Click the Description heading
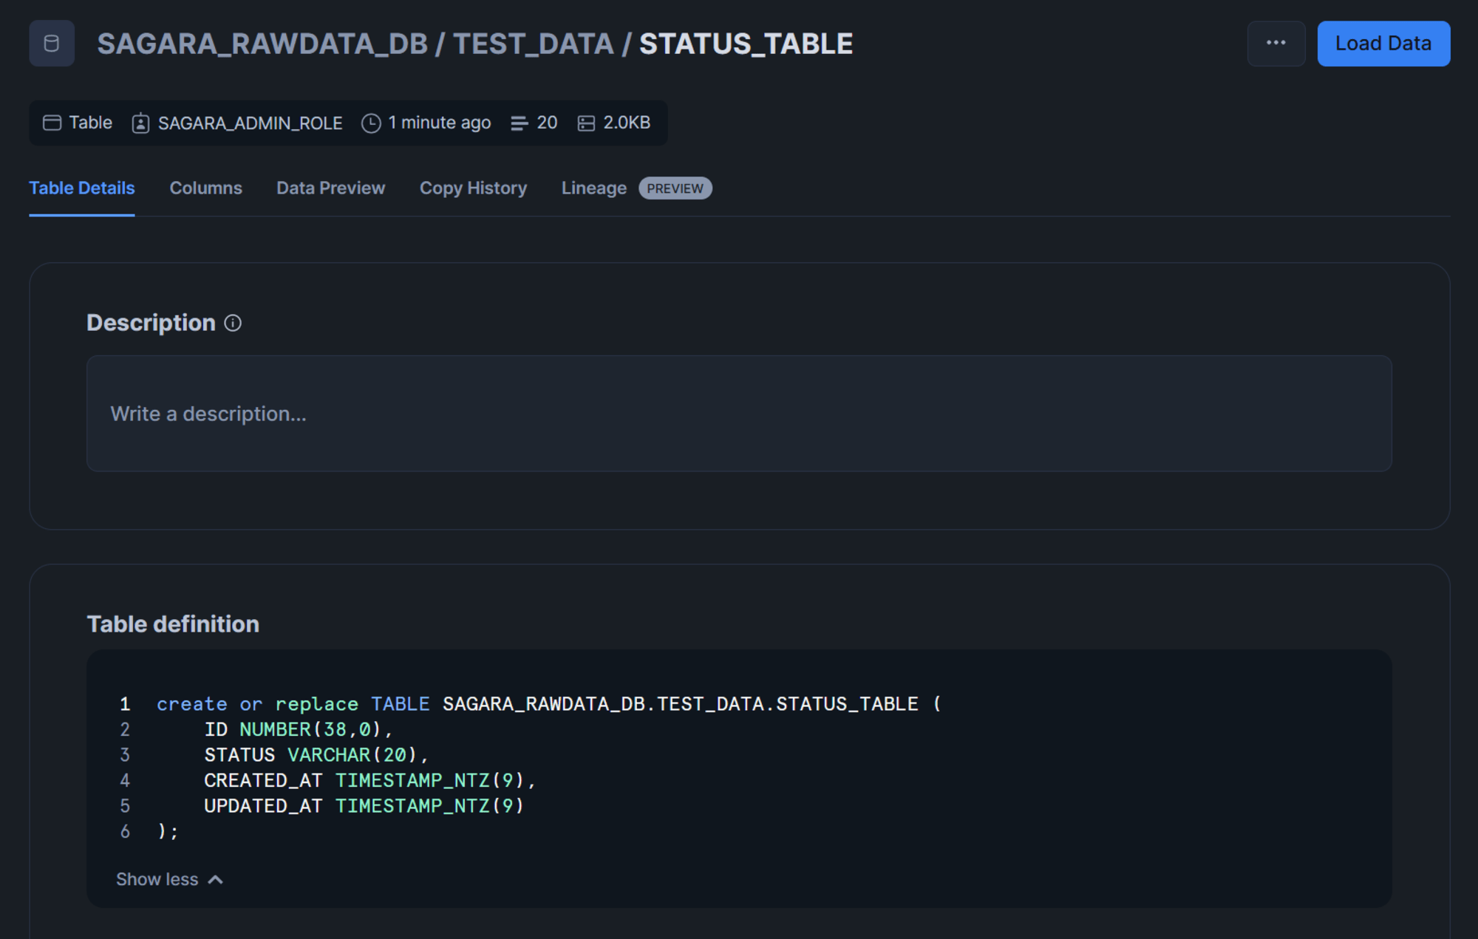1478x939 pixels. pyautogui.click(x=151, y=323)
